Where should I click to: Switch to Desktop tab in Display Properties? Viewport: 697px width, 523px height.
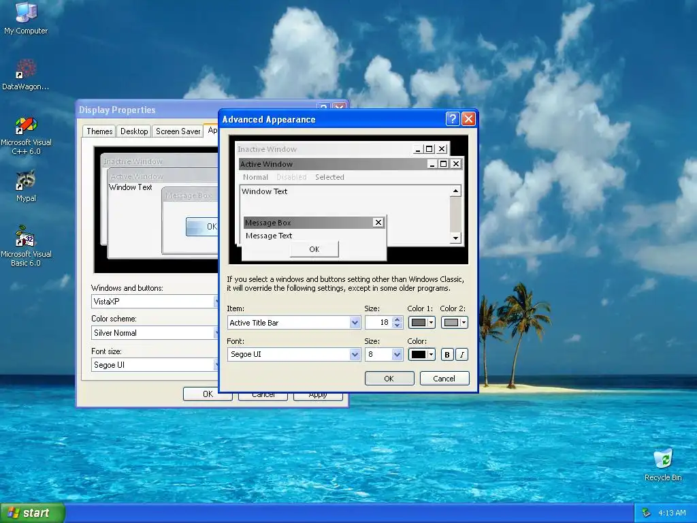pyautogui.click(x=134, y=131)
